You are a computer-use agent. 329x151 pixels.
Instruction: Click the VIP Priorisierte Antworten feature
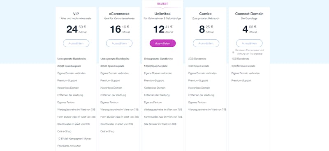pos(69,146)
